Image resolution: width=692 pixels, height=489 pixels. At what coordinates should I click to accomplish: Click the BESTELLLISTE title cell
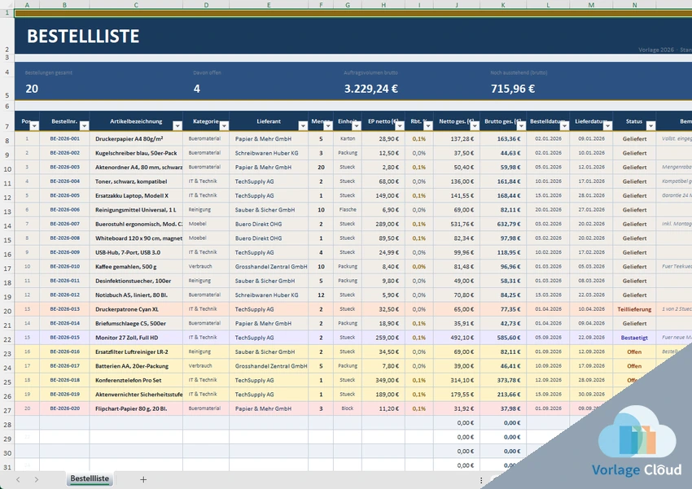[x=83, y=36]
